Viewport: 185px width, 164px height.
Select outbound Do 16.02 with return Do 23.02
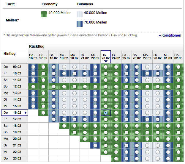click(x=106, y=113)
